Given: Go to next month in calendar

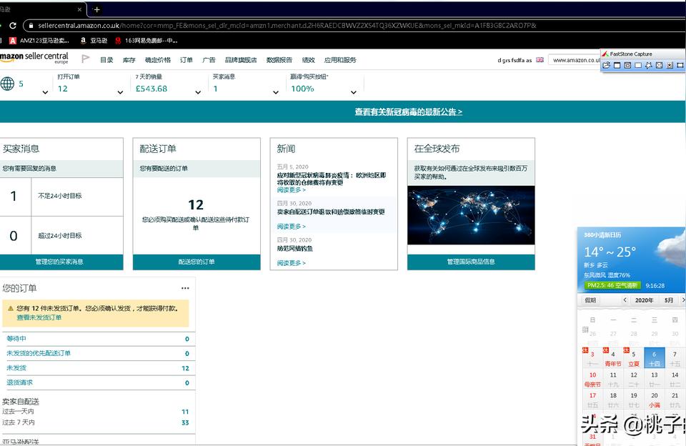Looking at the screenshot, I should point(683,299).
